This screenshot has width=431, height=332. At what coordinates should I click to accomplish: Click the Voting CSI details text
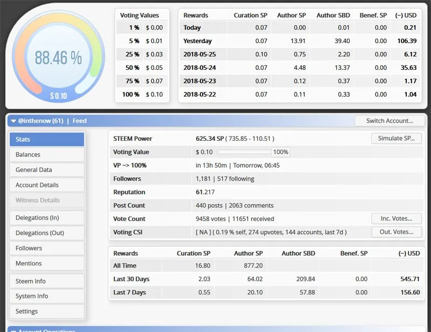click(271, 232)
